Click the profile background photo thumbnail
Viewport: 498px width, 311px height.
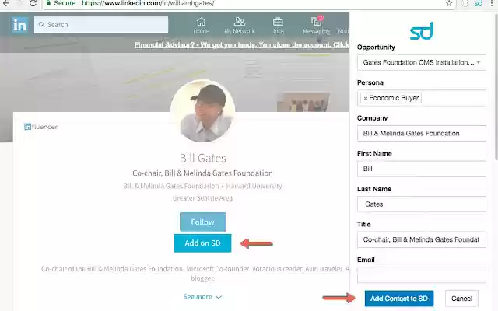pyautogui.click(x=303, y=102)
